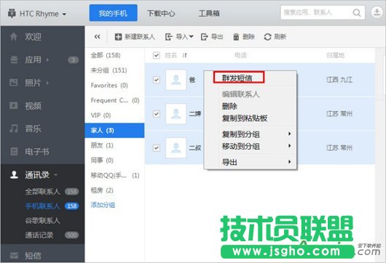Viewport: 386px width, 263px height.
Task: Open 手机联系人 in the sidebar
Action: pyautogui.click(x=42, y=206)
